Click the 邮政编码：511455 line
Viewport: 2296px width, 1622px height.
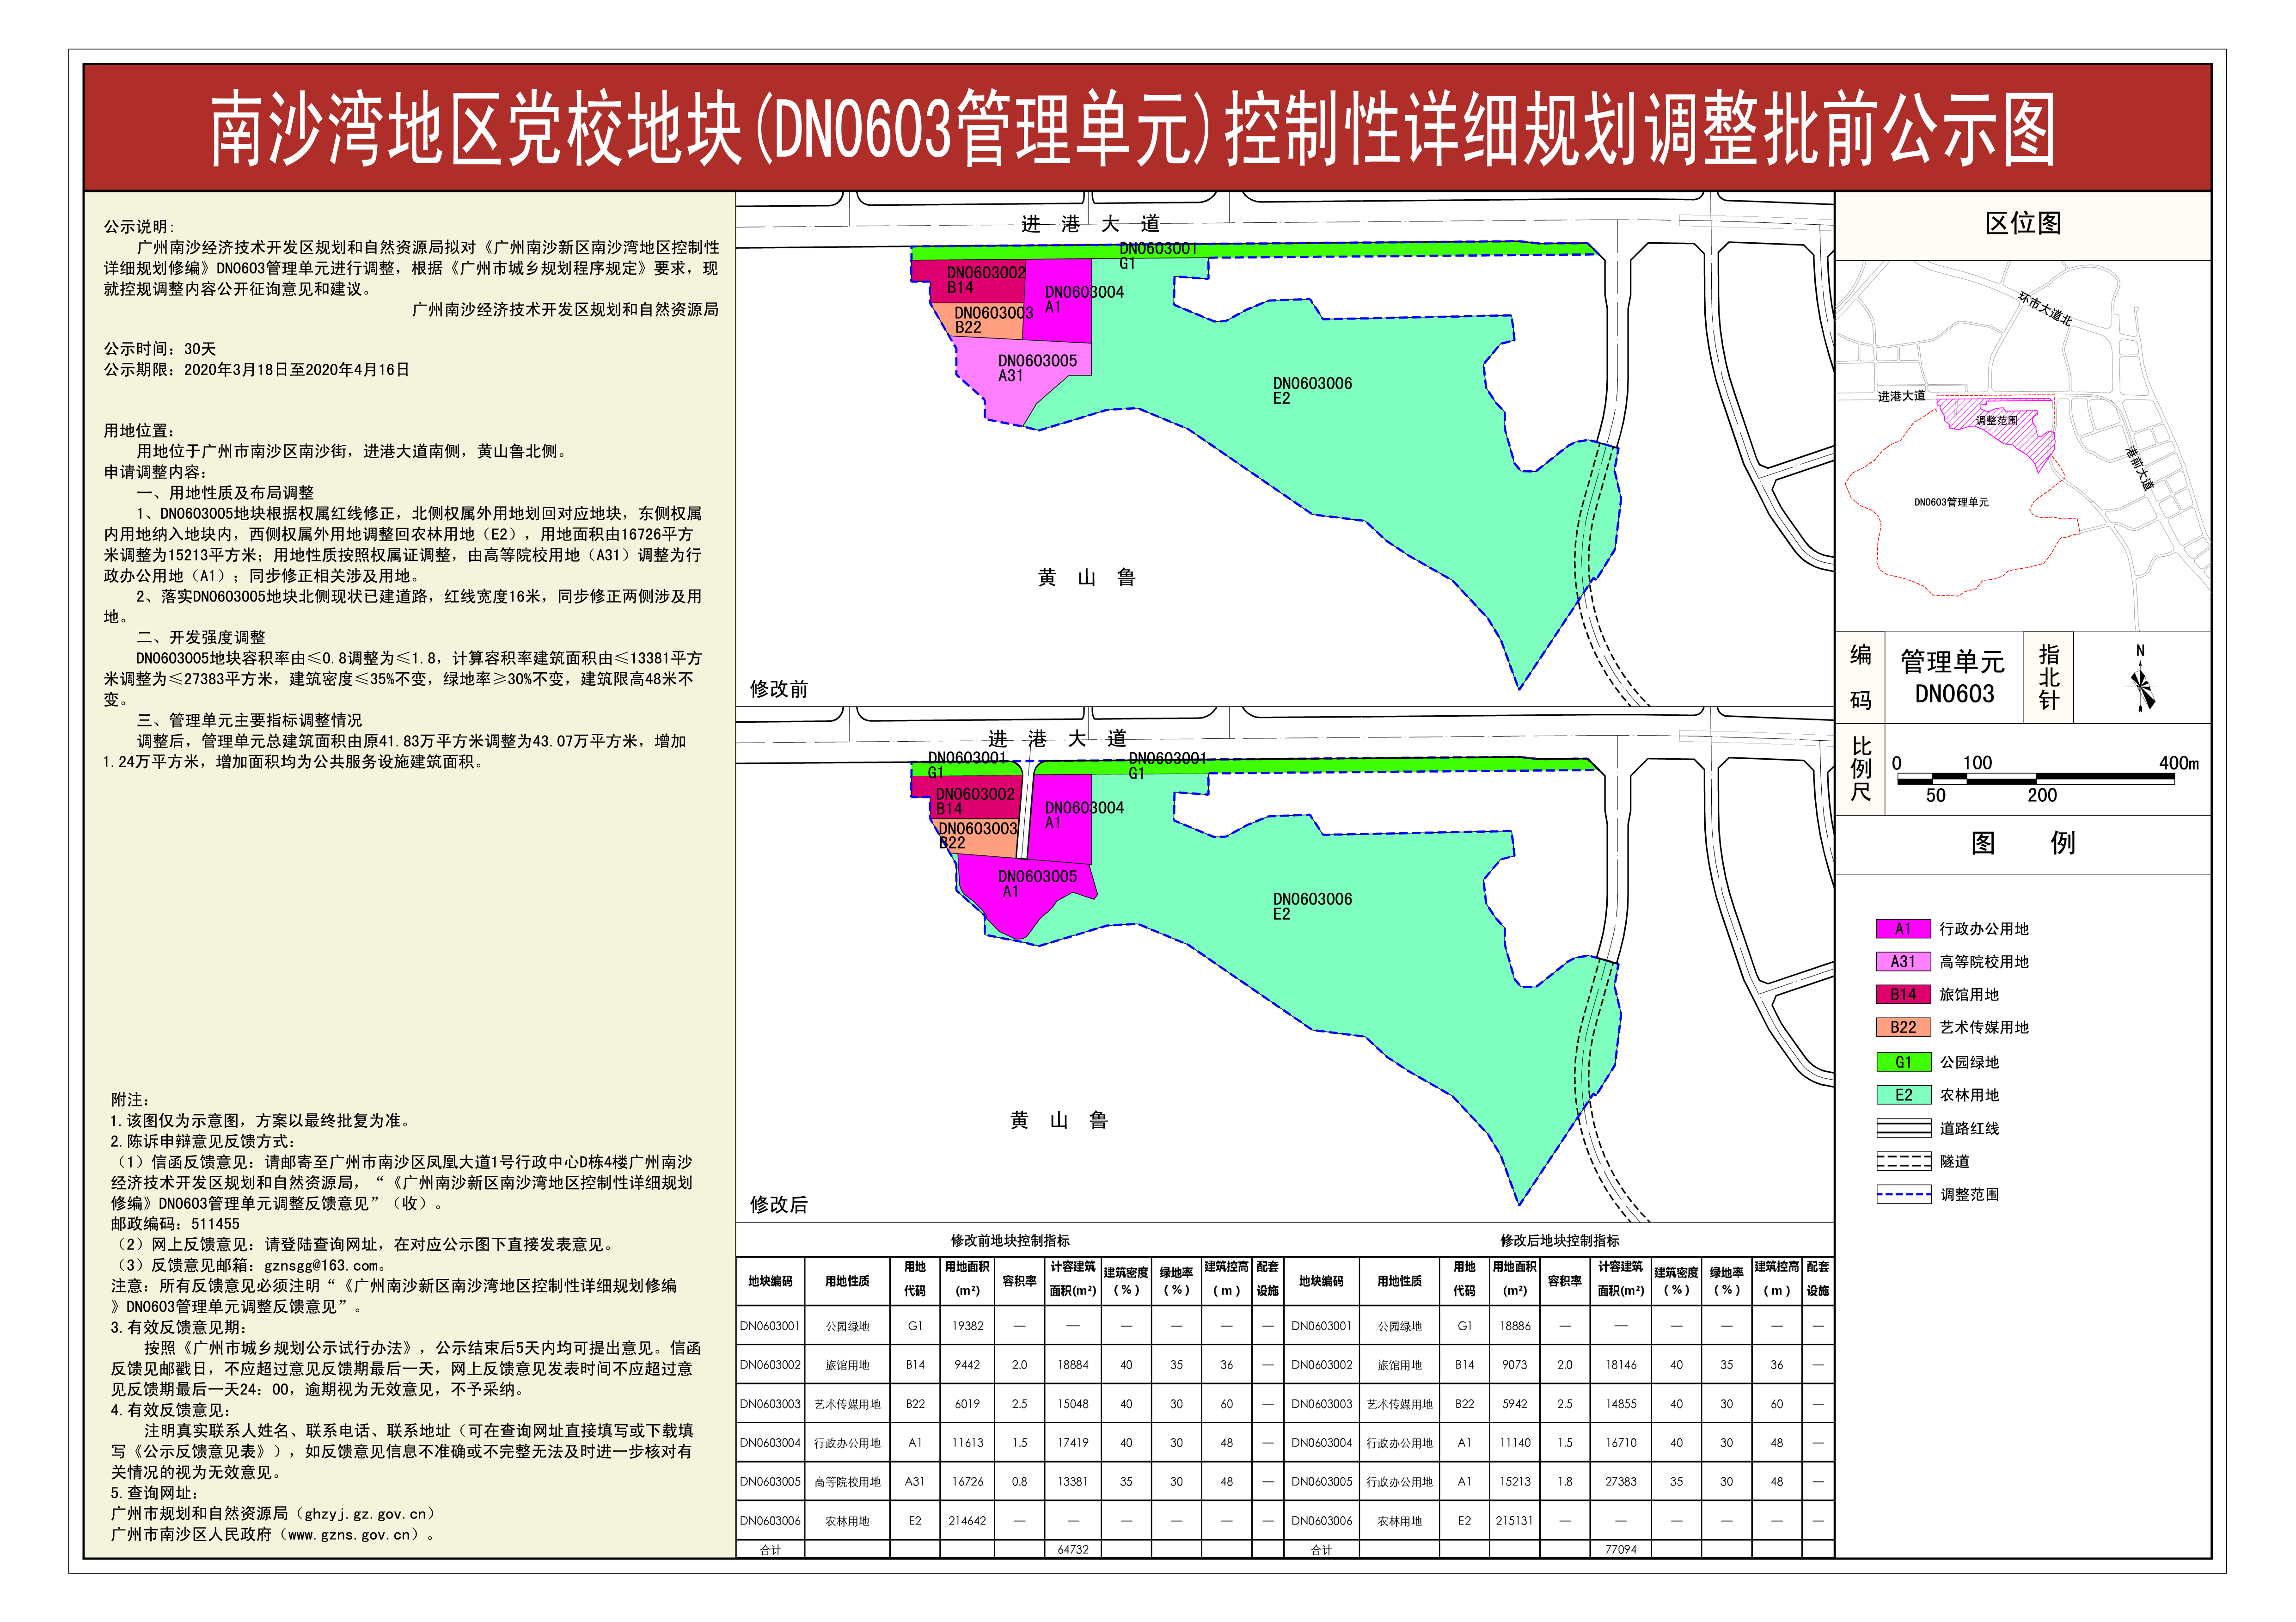(175, 1224)
